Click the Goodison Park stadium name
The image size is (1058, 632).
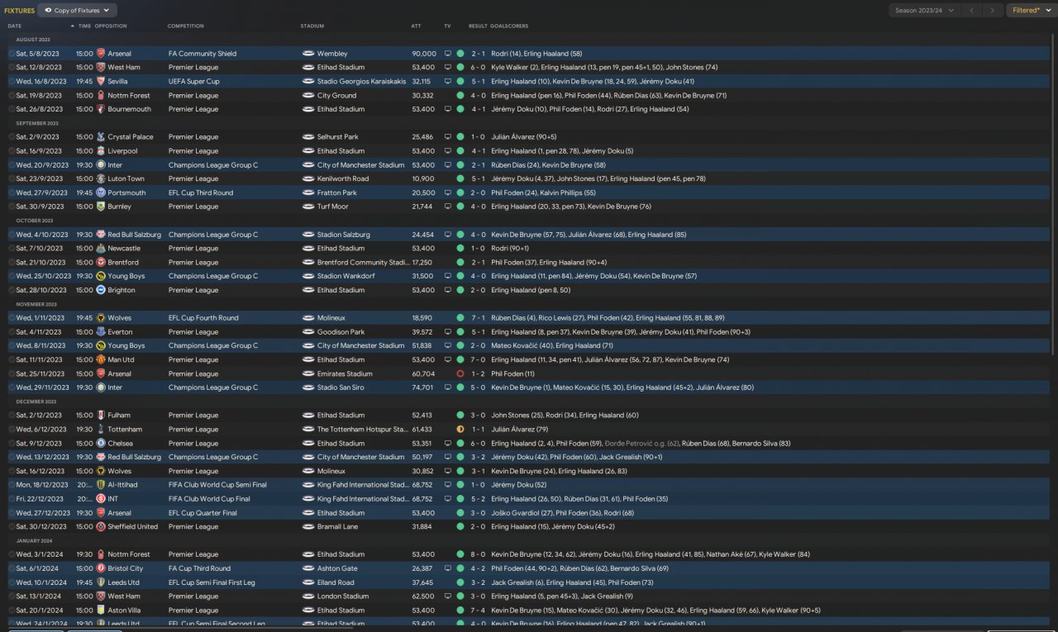(341, 332)
